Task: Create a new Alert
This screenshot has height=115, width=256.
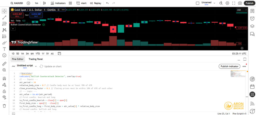Action: pyautogui.click(x=81, y=3)
